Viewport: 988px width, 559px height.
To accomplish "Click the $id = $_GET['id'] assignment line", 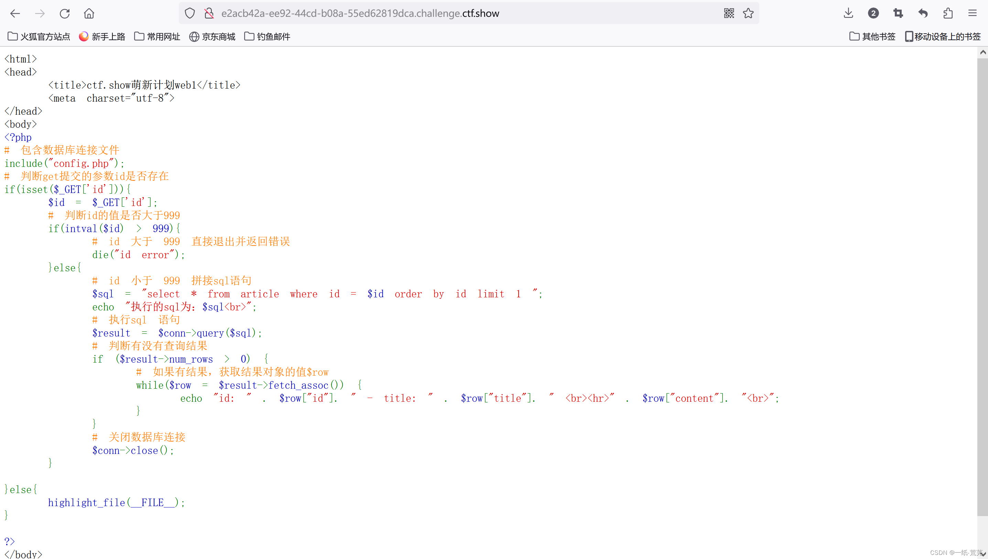I will pyautogui.click(x=102, y=203).
